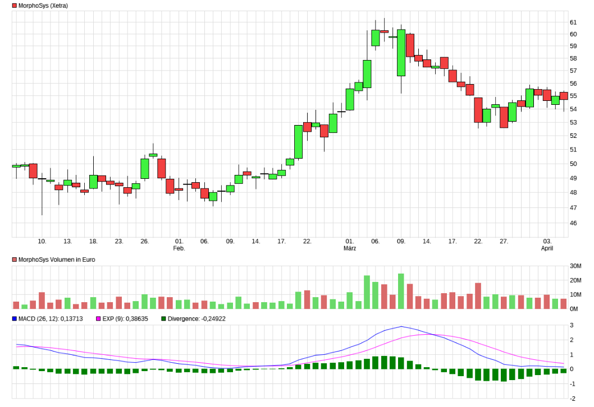Click the '10.' date axis label
The image size is (594, 407).
(x=42, y=241)
